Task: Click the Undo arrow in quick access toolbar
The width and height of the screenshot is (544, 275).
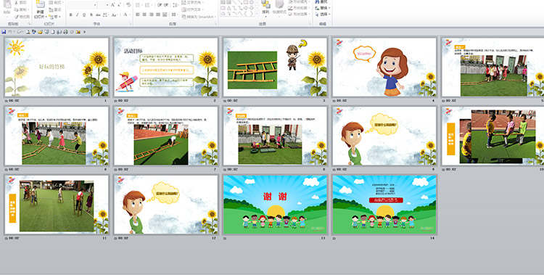Action: [x=10, y=32]
